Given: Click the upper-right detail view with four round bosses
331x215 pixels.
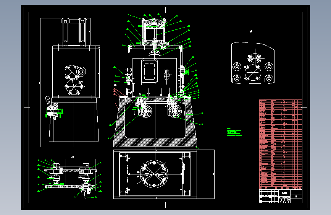Looking at the screenshot, I should [253, 63].
